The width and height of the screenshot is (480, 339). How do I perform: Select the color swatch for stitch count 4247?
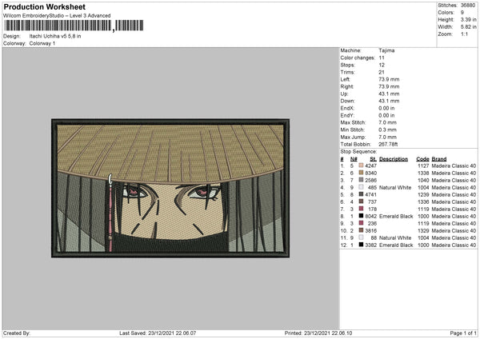coord(362,166)
